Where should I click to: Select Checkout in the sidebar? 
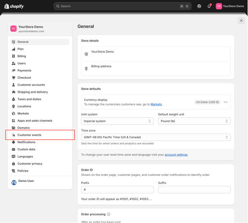(x=40, y=78)
